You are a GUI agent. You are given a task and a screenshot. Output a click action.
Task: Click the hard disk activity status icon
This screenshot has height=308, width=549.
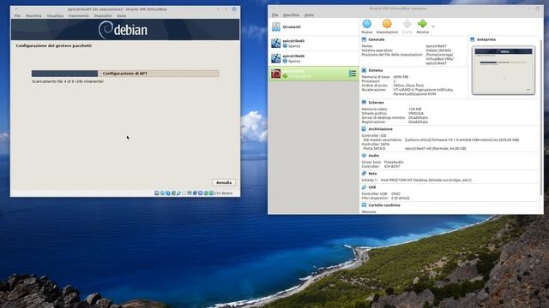click(x=157, y=193)
